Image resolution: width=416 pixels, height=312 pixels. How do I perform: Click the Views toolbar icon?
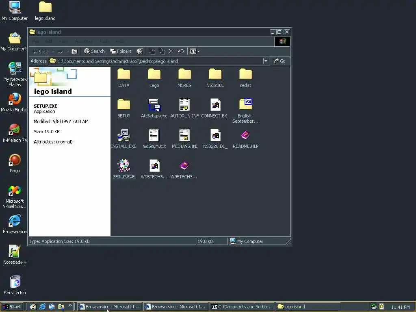coord(193,51)
